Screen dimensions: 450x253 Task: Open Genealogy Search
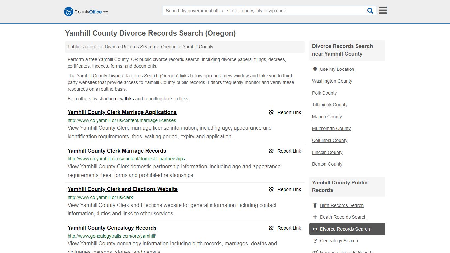(339, 241)
